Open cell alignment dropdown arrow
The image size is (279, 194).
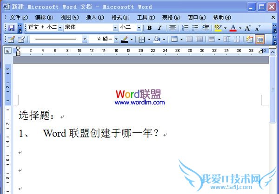point(219,39)
